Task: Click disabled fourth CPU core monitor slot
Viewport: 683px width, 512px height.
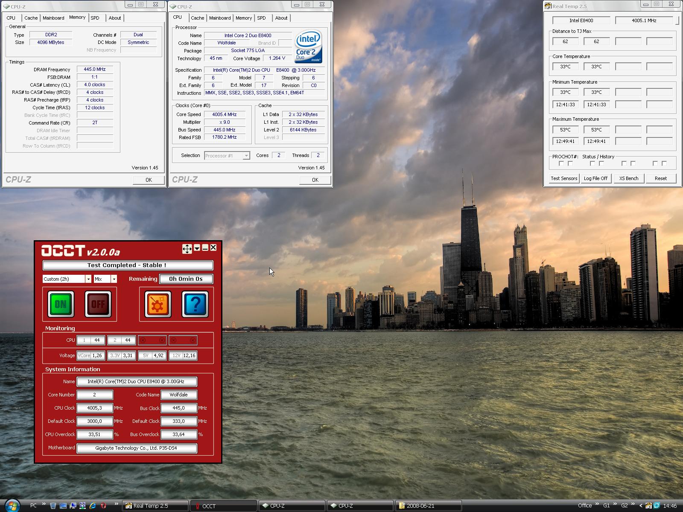Action: pos(183,340)
